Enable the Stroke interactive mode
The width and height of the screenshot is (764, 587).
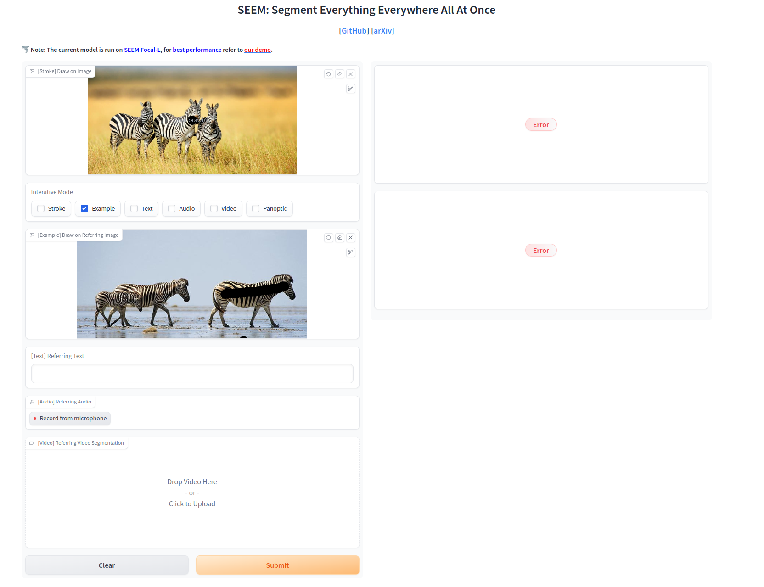40,208
